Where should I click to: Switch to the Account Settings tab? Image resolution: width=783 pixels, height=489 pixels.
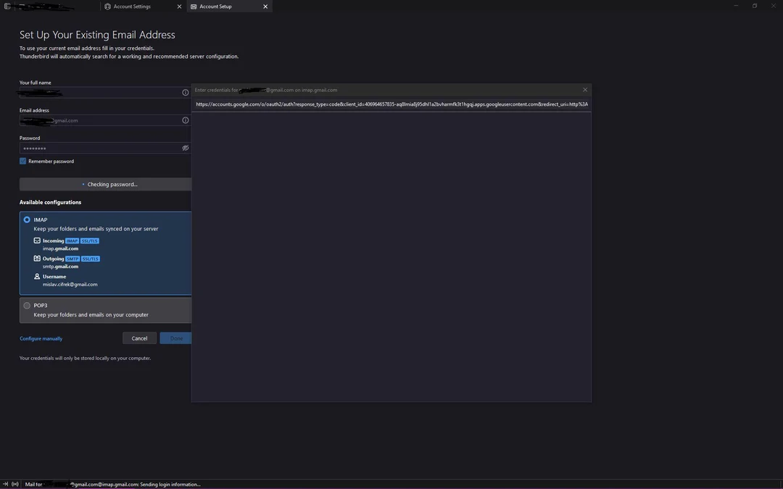click(138, 7)
